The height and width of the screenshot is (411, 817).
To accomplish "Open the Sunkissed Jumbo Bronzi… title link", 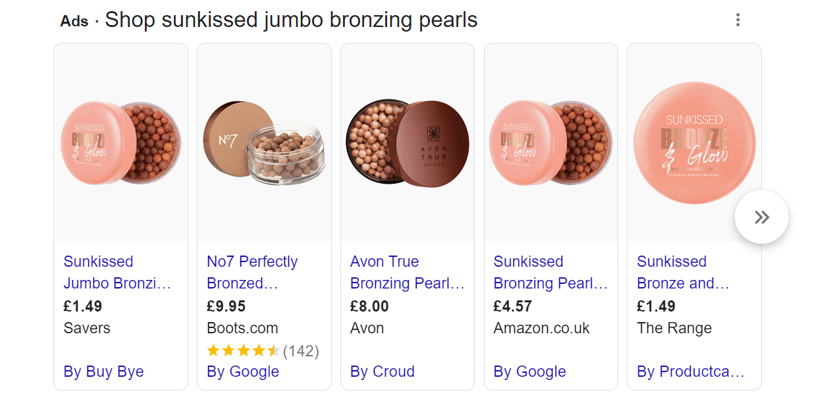I will click(x=117, y=272).
